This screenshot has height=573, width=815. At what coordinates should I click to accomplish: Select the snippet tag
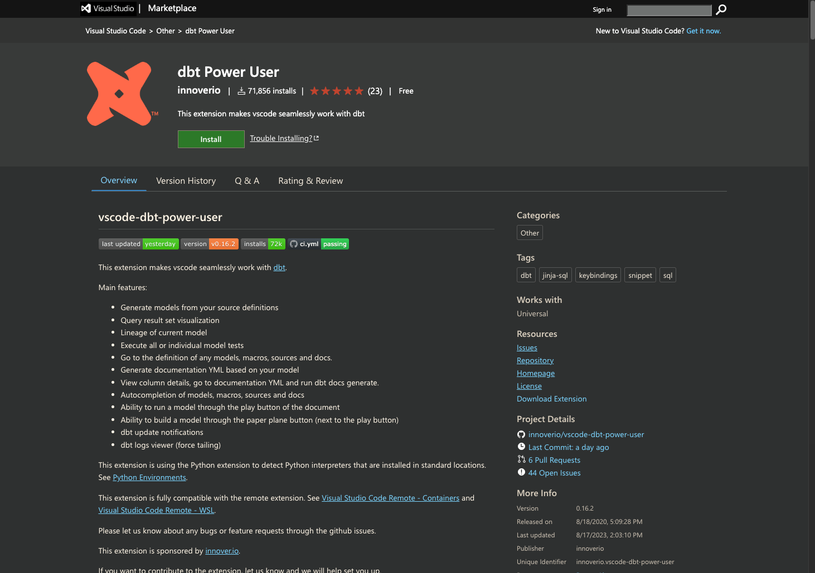tap(640, 275)
